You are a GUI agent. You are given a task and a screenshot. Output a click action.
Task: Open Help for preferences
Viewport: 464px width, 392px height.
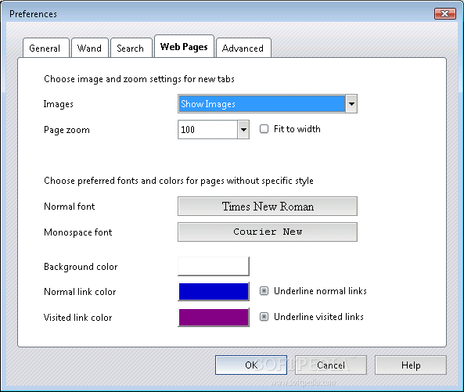pos(411,365)
